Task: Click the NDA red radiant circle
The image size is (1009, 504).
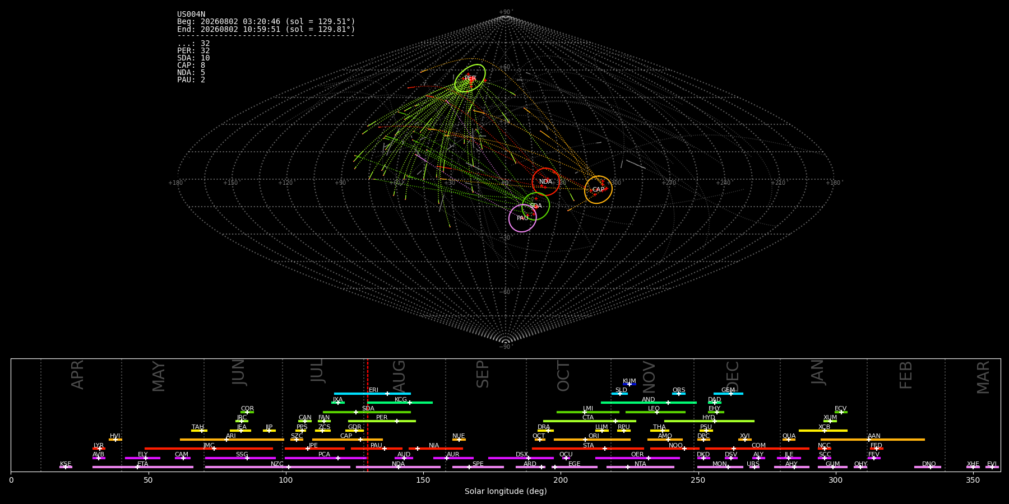Action: (545, 181)
